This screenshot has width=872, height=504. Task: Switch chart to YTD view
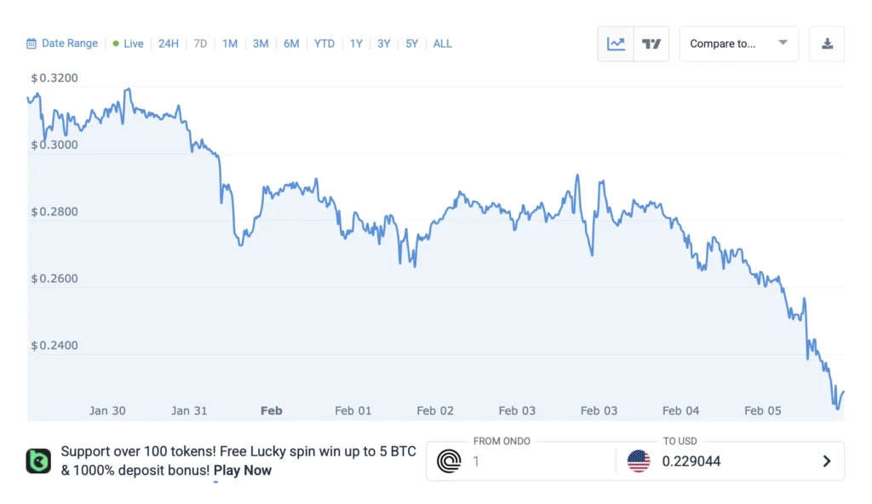[324, 43]
